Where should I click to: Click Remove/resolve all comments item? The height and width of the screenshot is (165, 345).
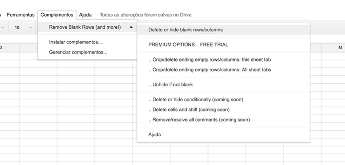pyautogui.click(x=199, y=120)
